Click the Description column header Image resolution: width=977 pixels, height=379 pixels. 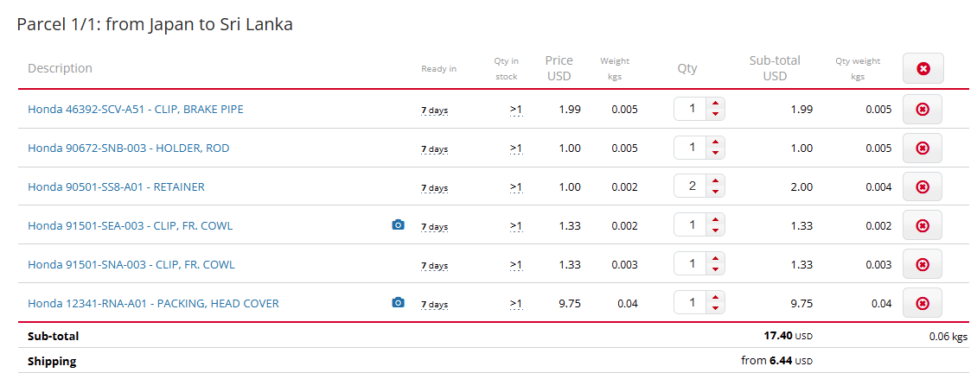click(x=60, y=68)
